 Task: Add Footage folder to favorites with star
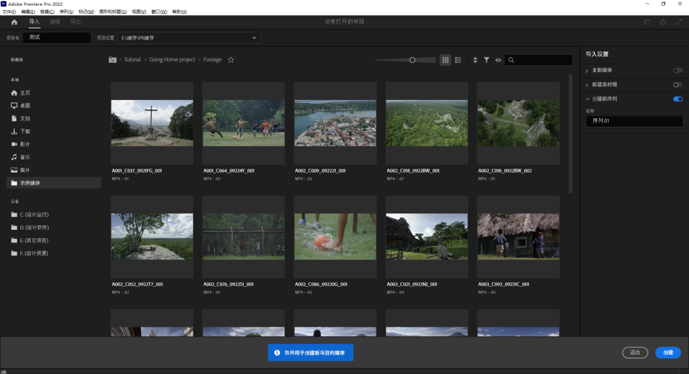click(231, 60)
